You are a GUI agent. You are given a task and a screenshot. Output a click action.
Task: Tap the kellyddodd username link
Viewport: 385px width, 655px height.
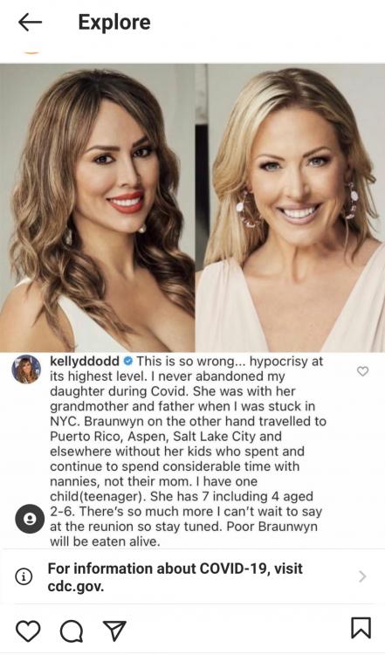click(x=85, y=361)
